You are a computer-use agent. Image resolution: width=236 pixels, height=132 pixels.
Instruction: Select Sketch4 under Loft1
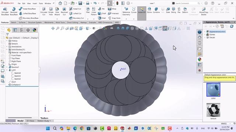[16, 73]
